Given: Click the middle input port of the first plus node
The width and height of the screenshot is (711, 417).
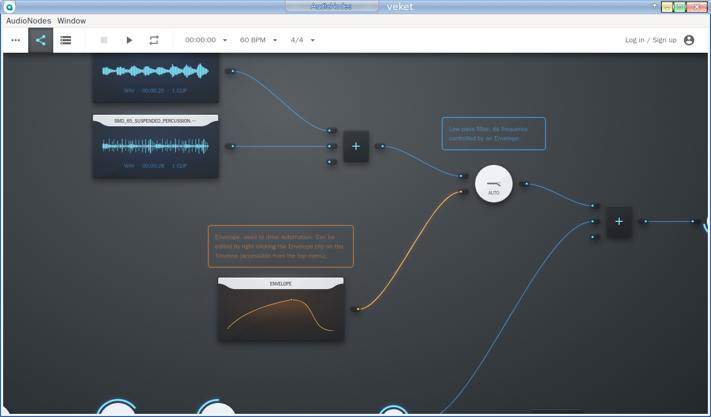Looking at the screenshot, I should (x=332, y=146).
